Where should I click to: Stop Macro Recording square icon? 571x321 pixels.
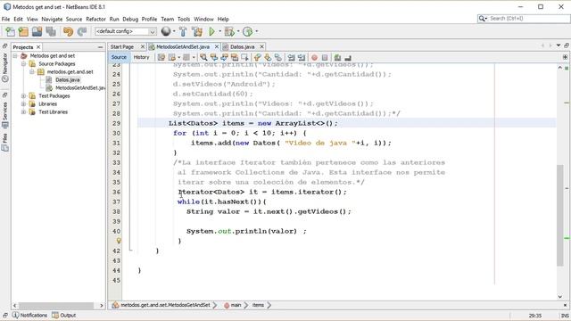pos(325,57)
